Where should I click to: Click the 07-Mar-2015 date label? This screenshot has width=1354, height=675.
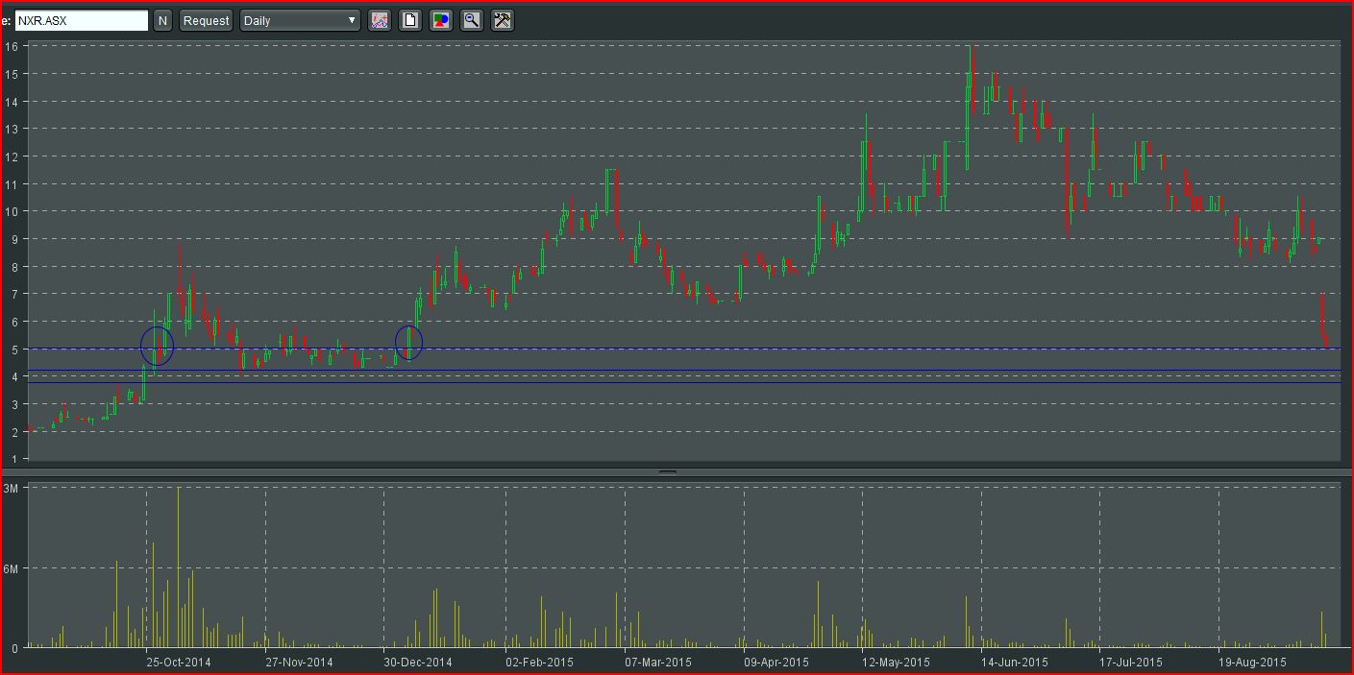pos(658,663)
